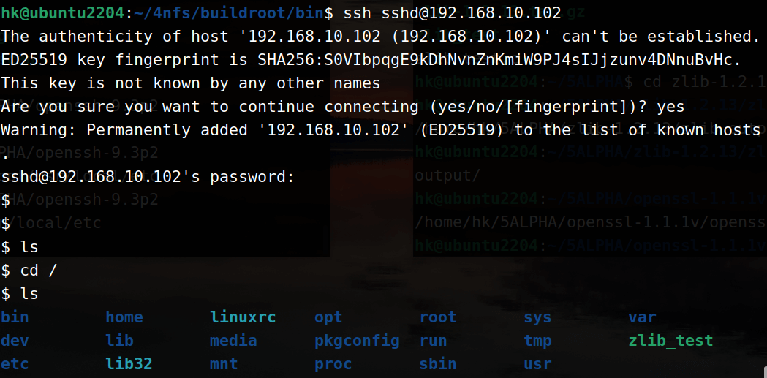Click the 'lib32' entry in listing
This screenshot has width=767, height=378.
point(128,364)
